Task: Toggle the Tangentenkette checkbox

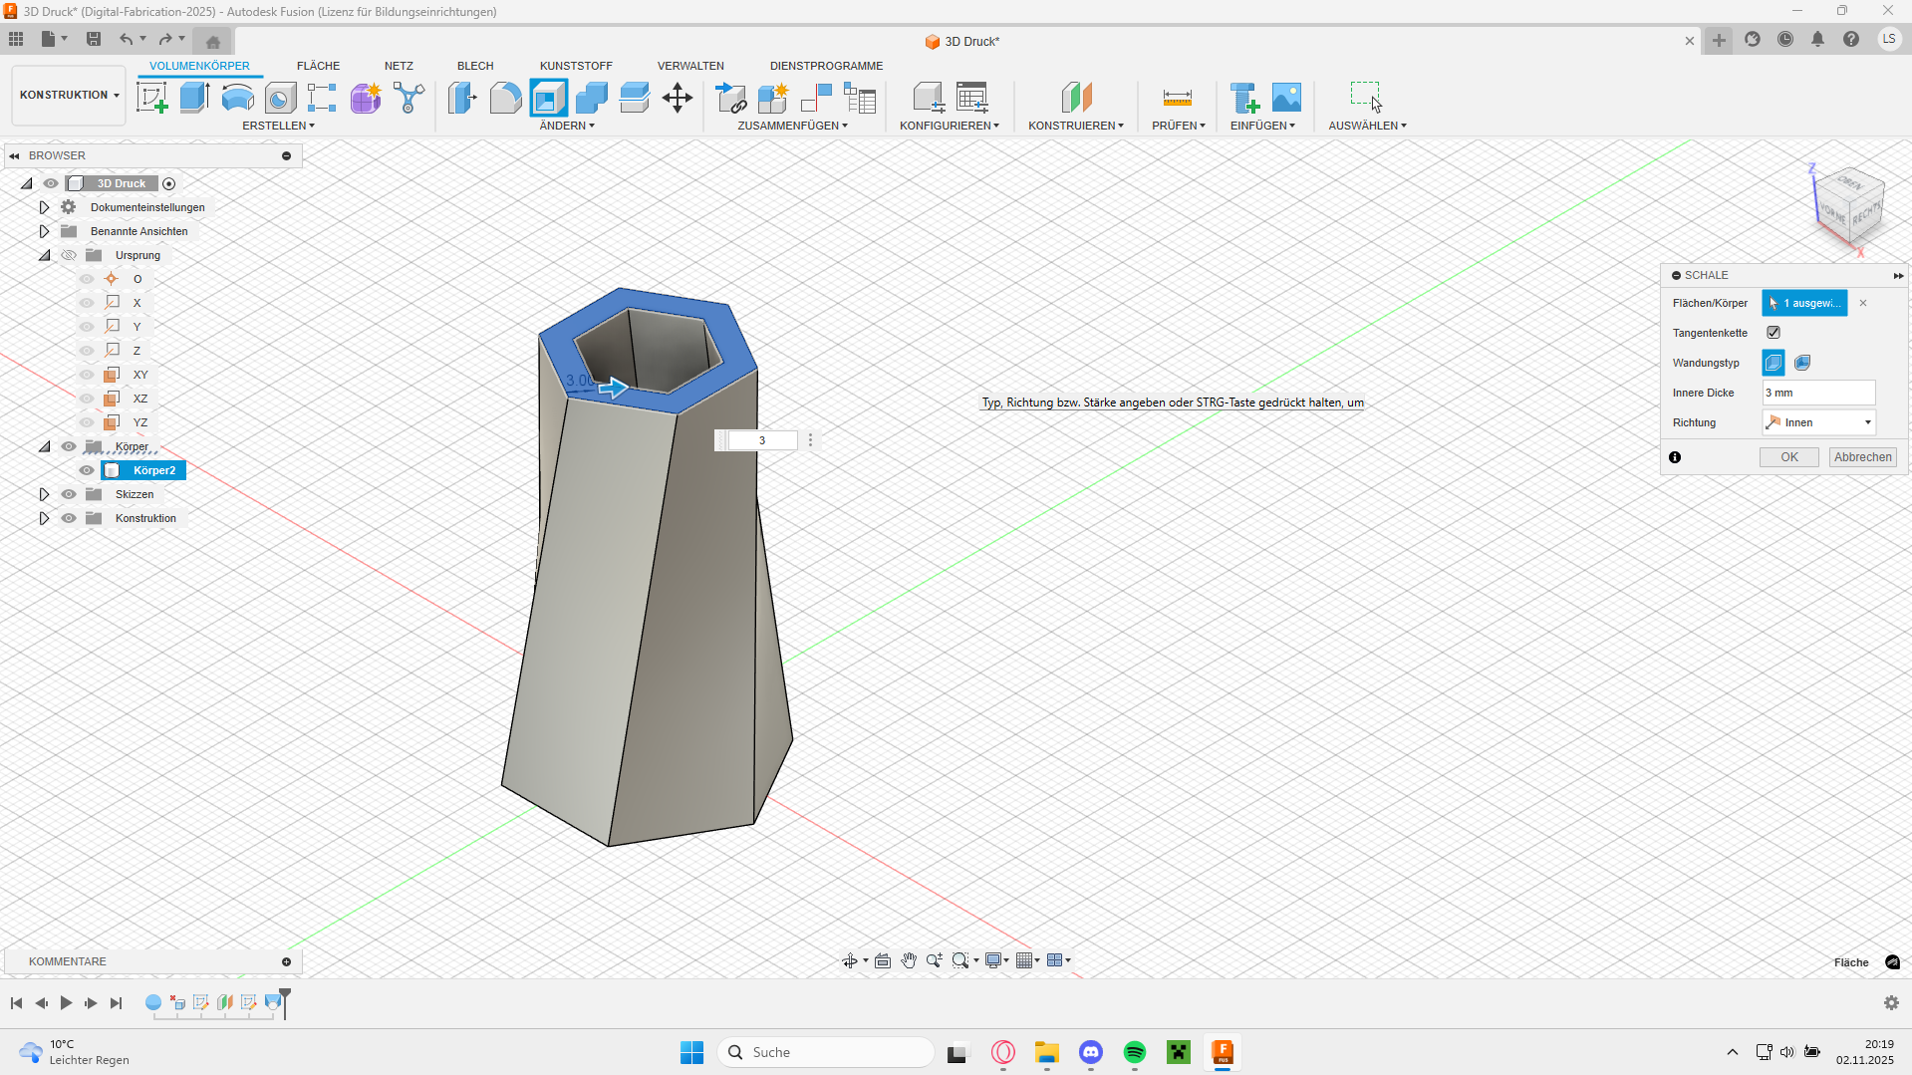Action: click(x=1774, y=333)
